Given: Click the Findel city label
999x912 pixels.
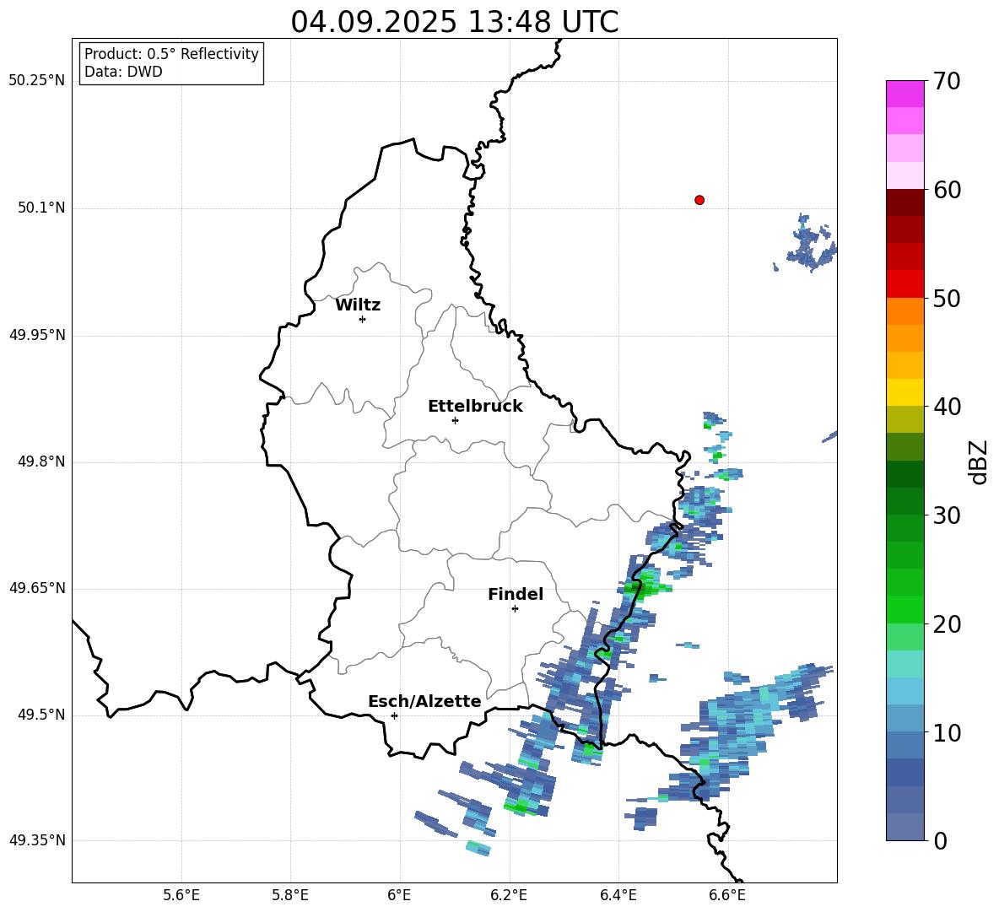Looking at the screenshot, I should (516, 594).
